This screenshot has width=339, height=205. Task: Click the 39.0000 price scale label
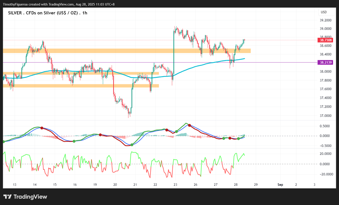pos(325,29)
